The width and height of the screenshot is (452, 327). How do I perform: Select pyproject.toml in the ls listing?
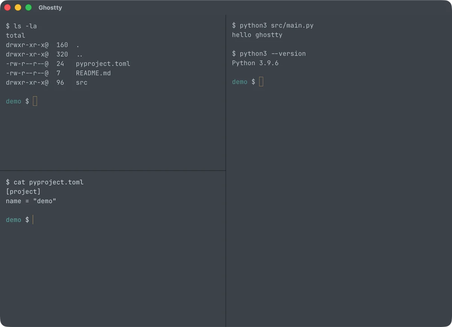point(103,64)
